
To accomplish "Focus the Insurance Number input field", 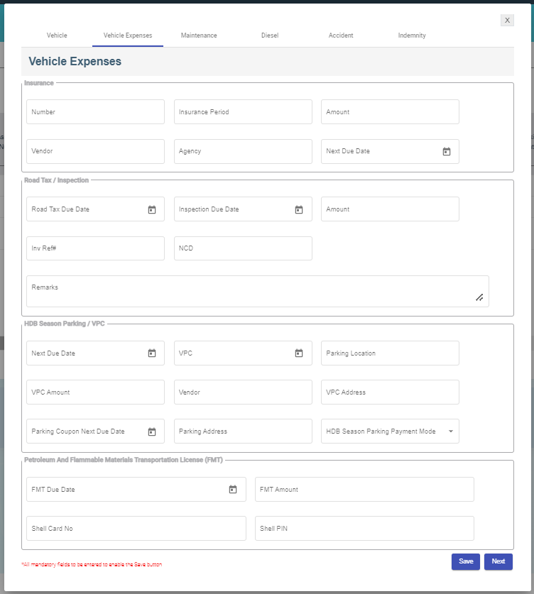I will coord(95,112).
